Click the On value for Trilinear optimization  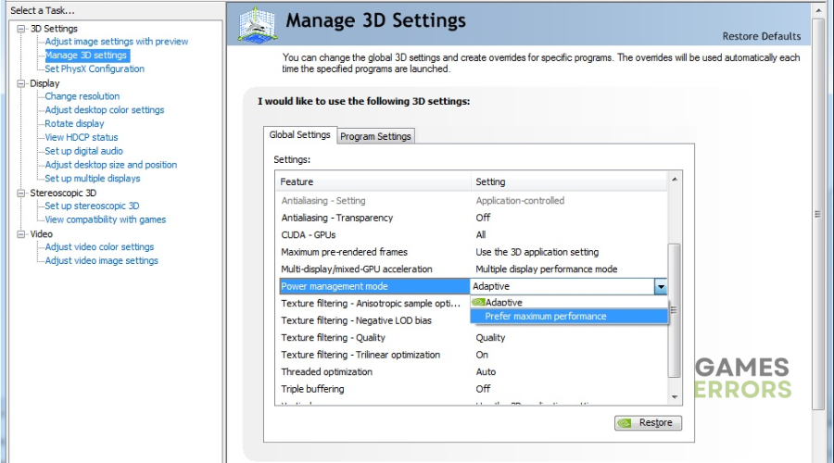point(482,355)
